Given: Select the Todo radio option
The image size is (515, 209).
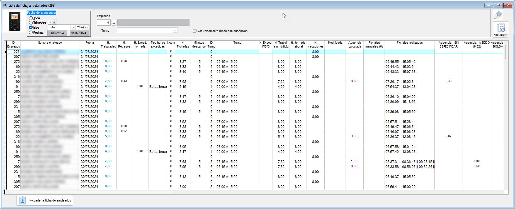Looking at the screenshot, I should coord(31,18).
